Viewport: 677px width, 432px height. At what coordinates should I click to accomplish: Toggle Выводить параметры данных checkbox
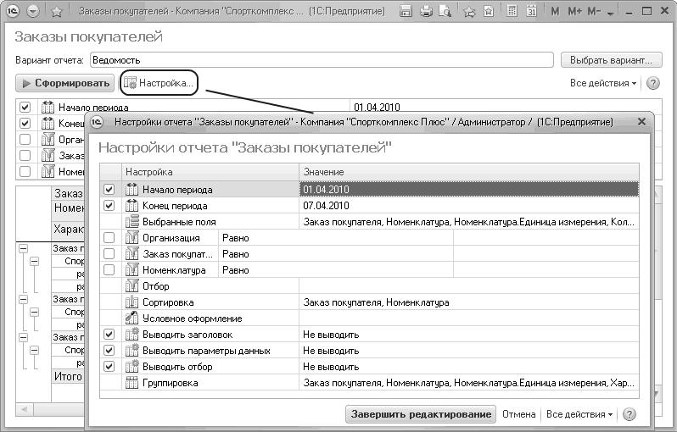[109, 350]
